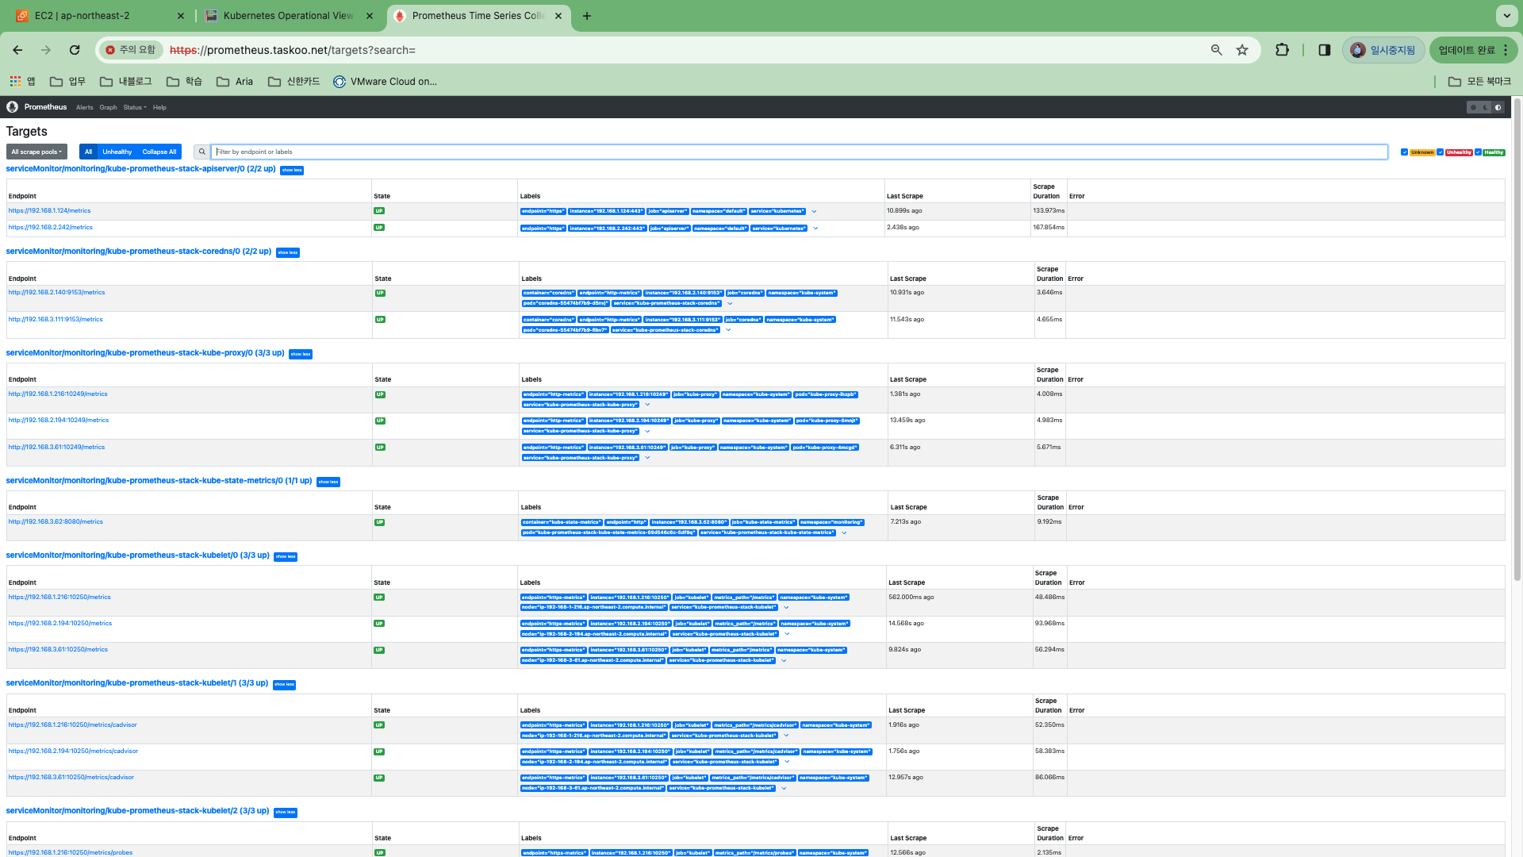The width and height of the screenshot is (1523, 857).
Task: Open the browser three-dot menu
Action: pyautogui.click(x=1506, y=50)
